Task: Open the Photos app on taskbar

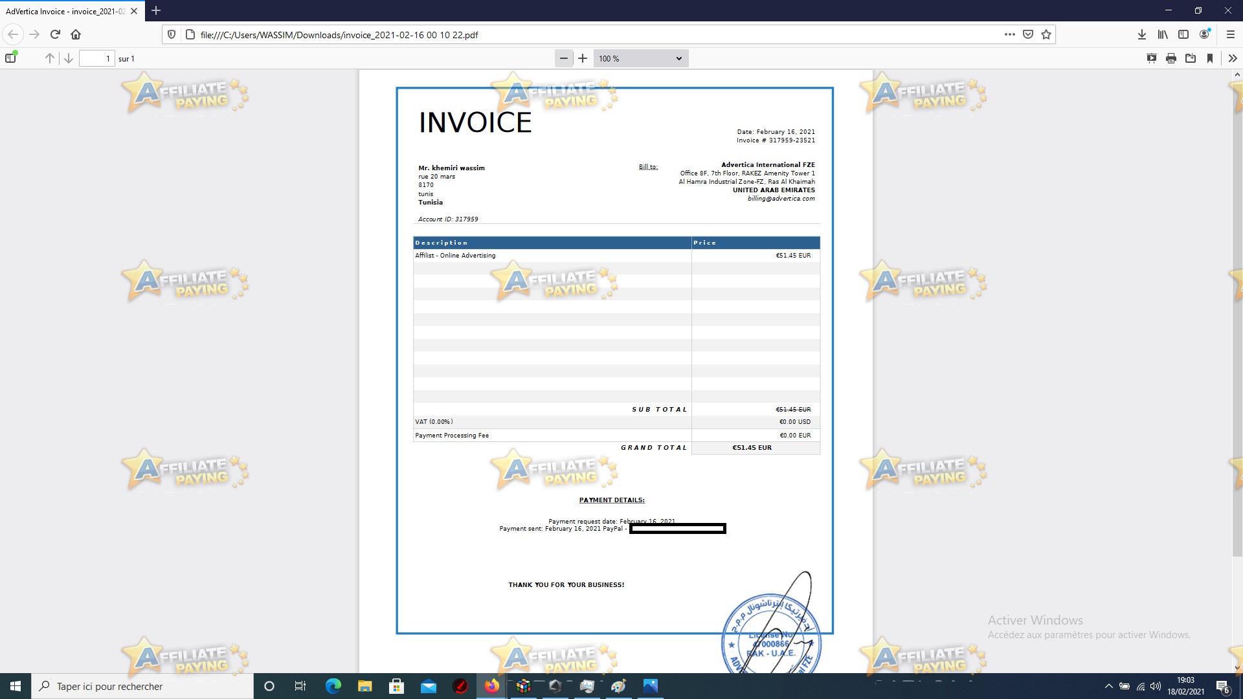Action: click(651, 686)
